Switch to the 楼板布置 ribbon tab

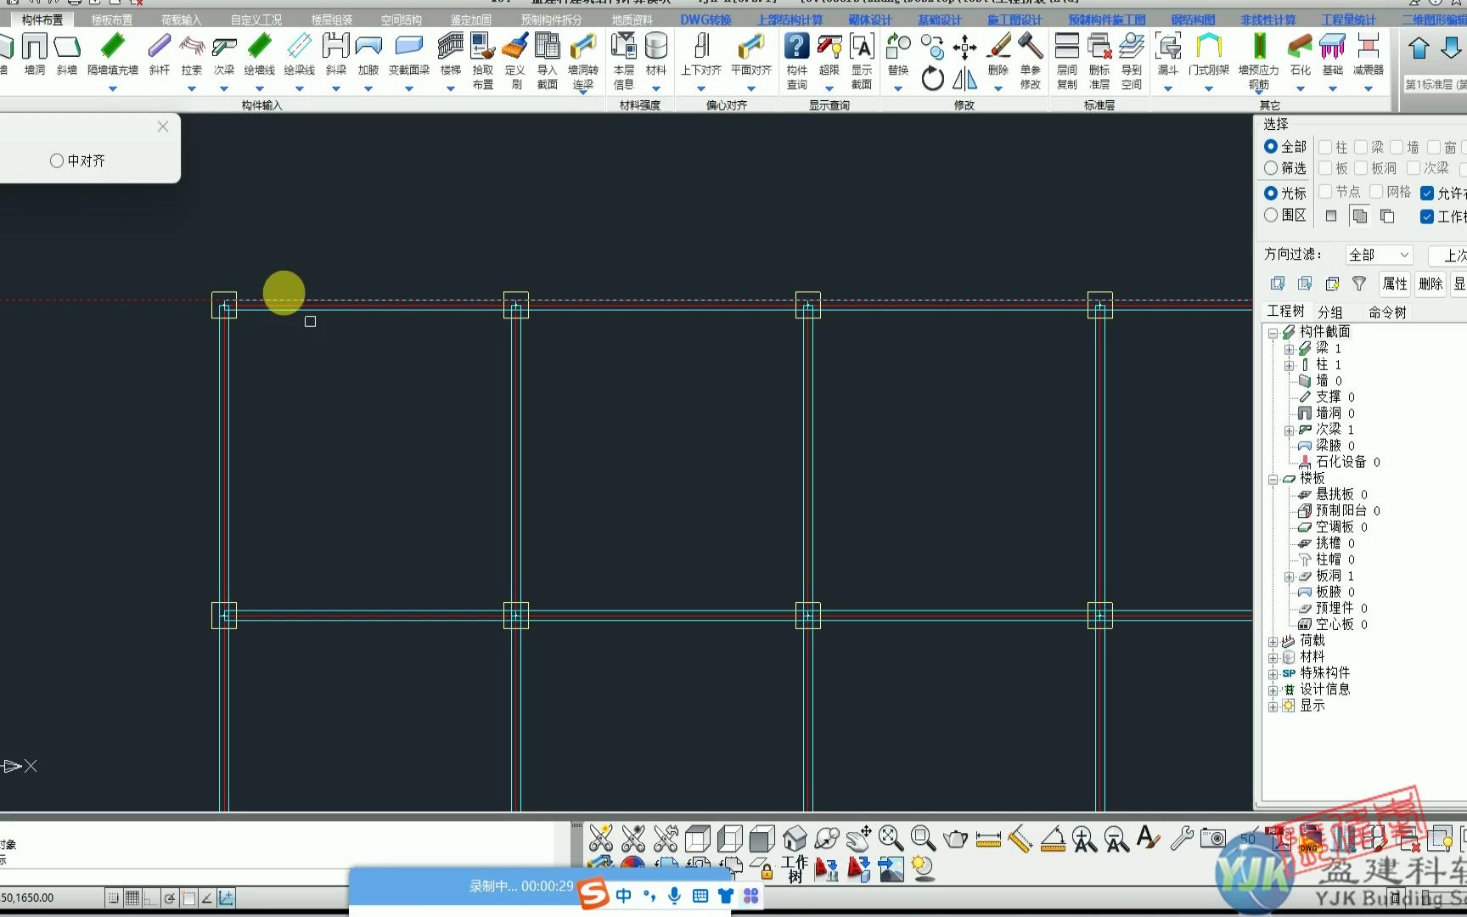point(112,20)
